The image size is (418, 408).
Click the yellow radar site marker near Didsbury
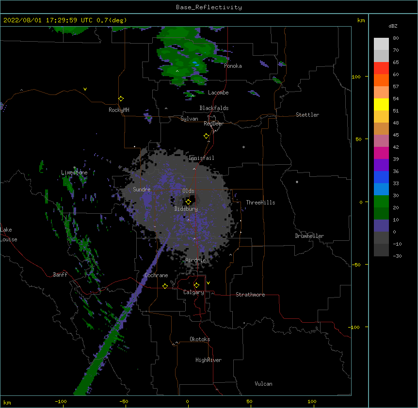[188, 202]
